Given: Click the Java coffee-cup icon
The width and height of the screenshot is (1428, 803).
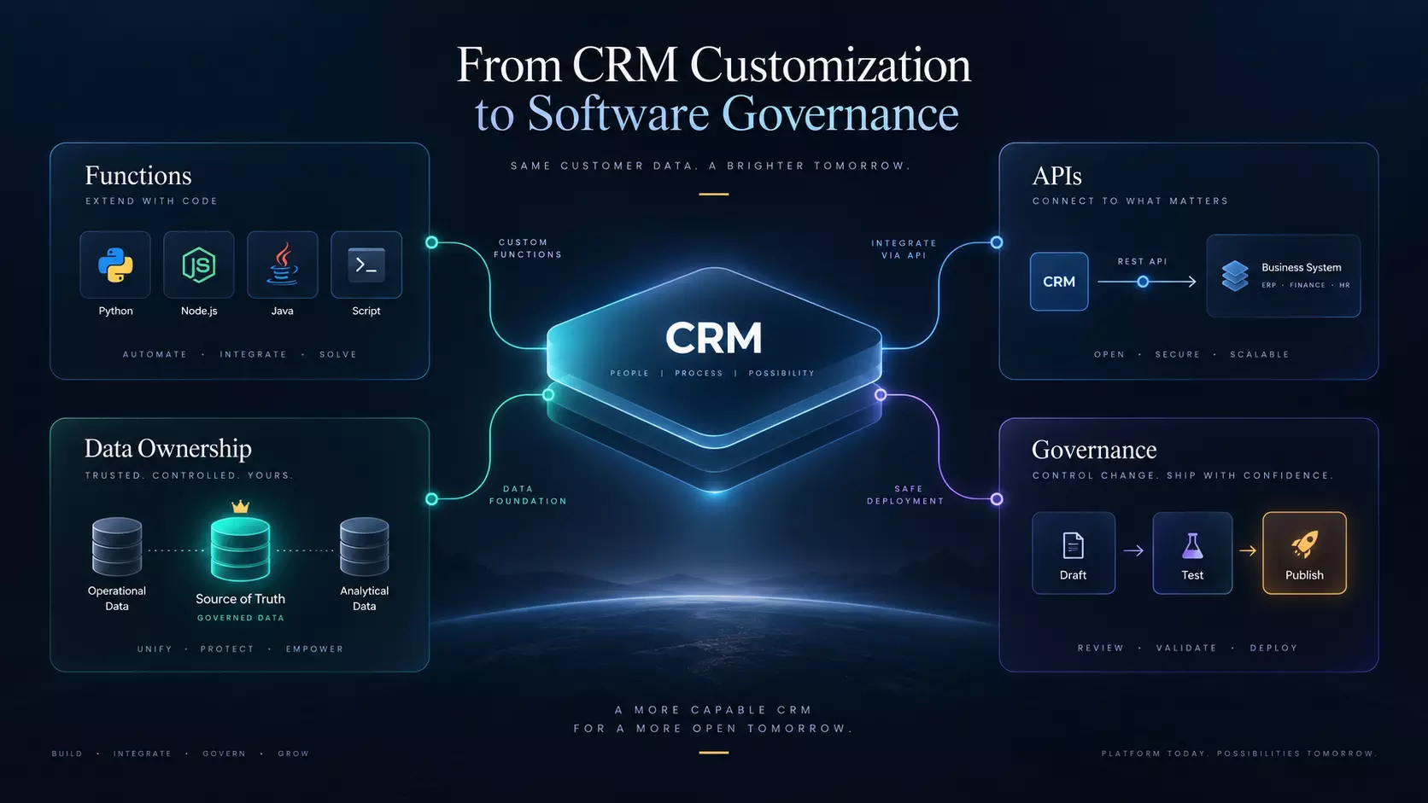Looking at the screenshot, I should [x=283, y=264].
